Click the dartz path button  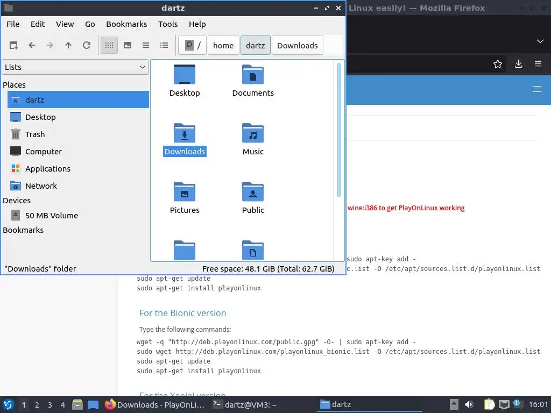pyautogui.click(x=256, y=45)
